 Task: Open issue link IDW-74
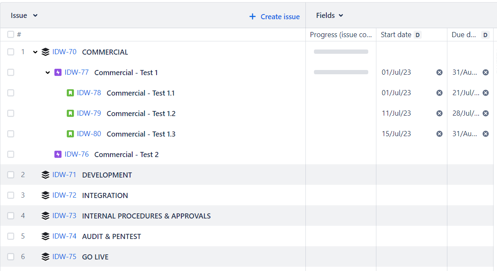coord(64,236)
